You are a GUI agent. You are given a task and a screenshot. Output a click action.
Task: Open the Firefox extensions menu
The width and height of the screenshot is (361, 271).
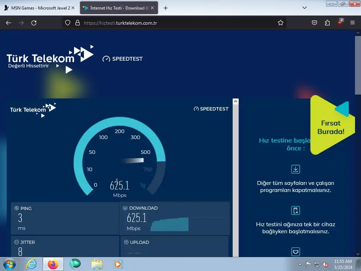pyautogui.click(x=327, y=23)
